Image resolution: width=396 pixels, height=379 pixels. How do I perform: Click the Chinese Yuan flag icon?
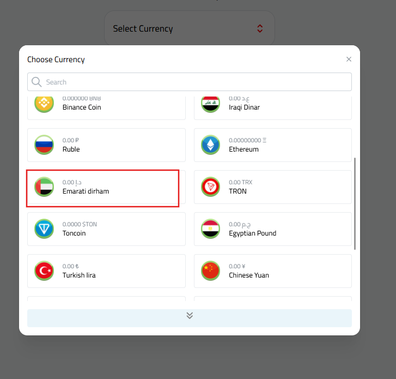pyautogui.click(x=210, y=270)
